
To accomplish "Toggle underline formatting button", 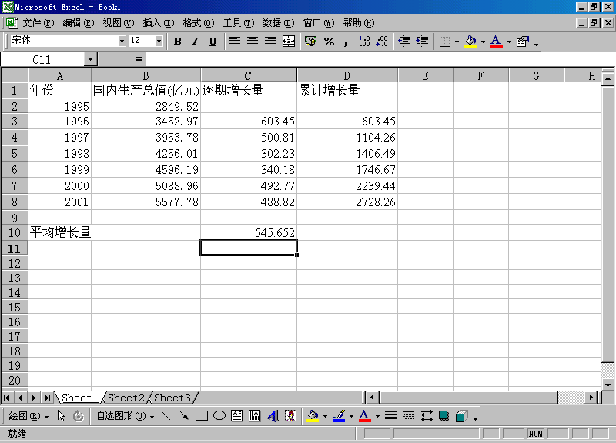I will pyautogui.click(x=213, y=42).
